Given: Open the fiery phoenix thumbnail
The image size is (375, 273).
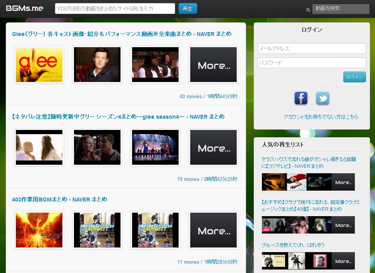Looking at the screenshot, I should pyautogui.click(x=39, y=230).
